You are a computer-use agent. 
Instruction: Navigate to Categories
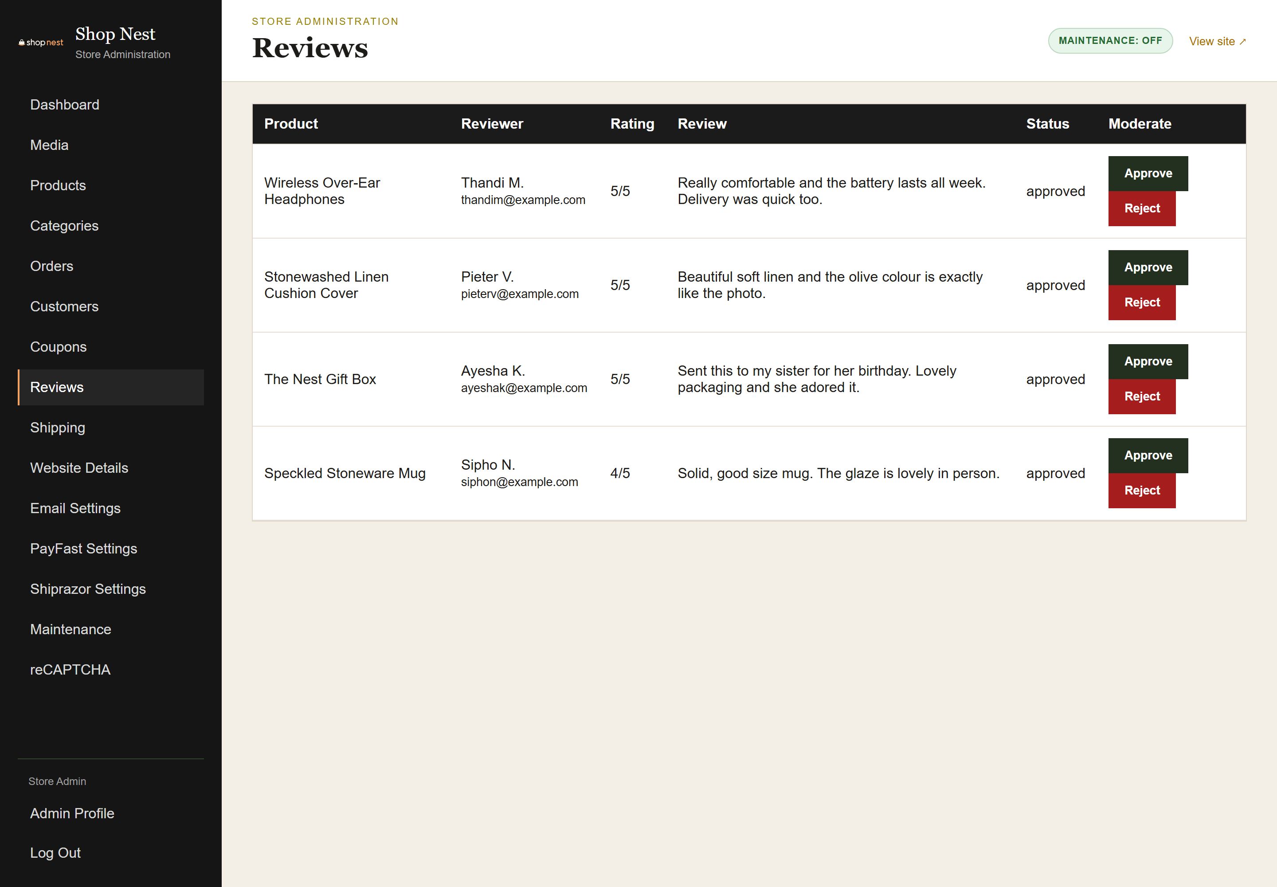(110, 226)
